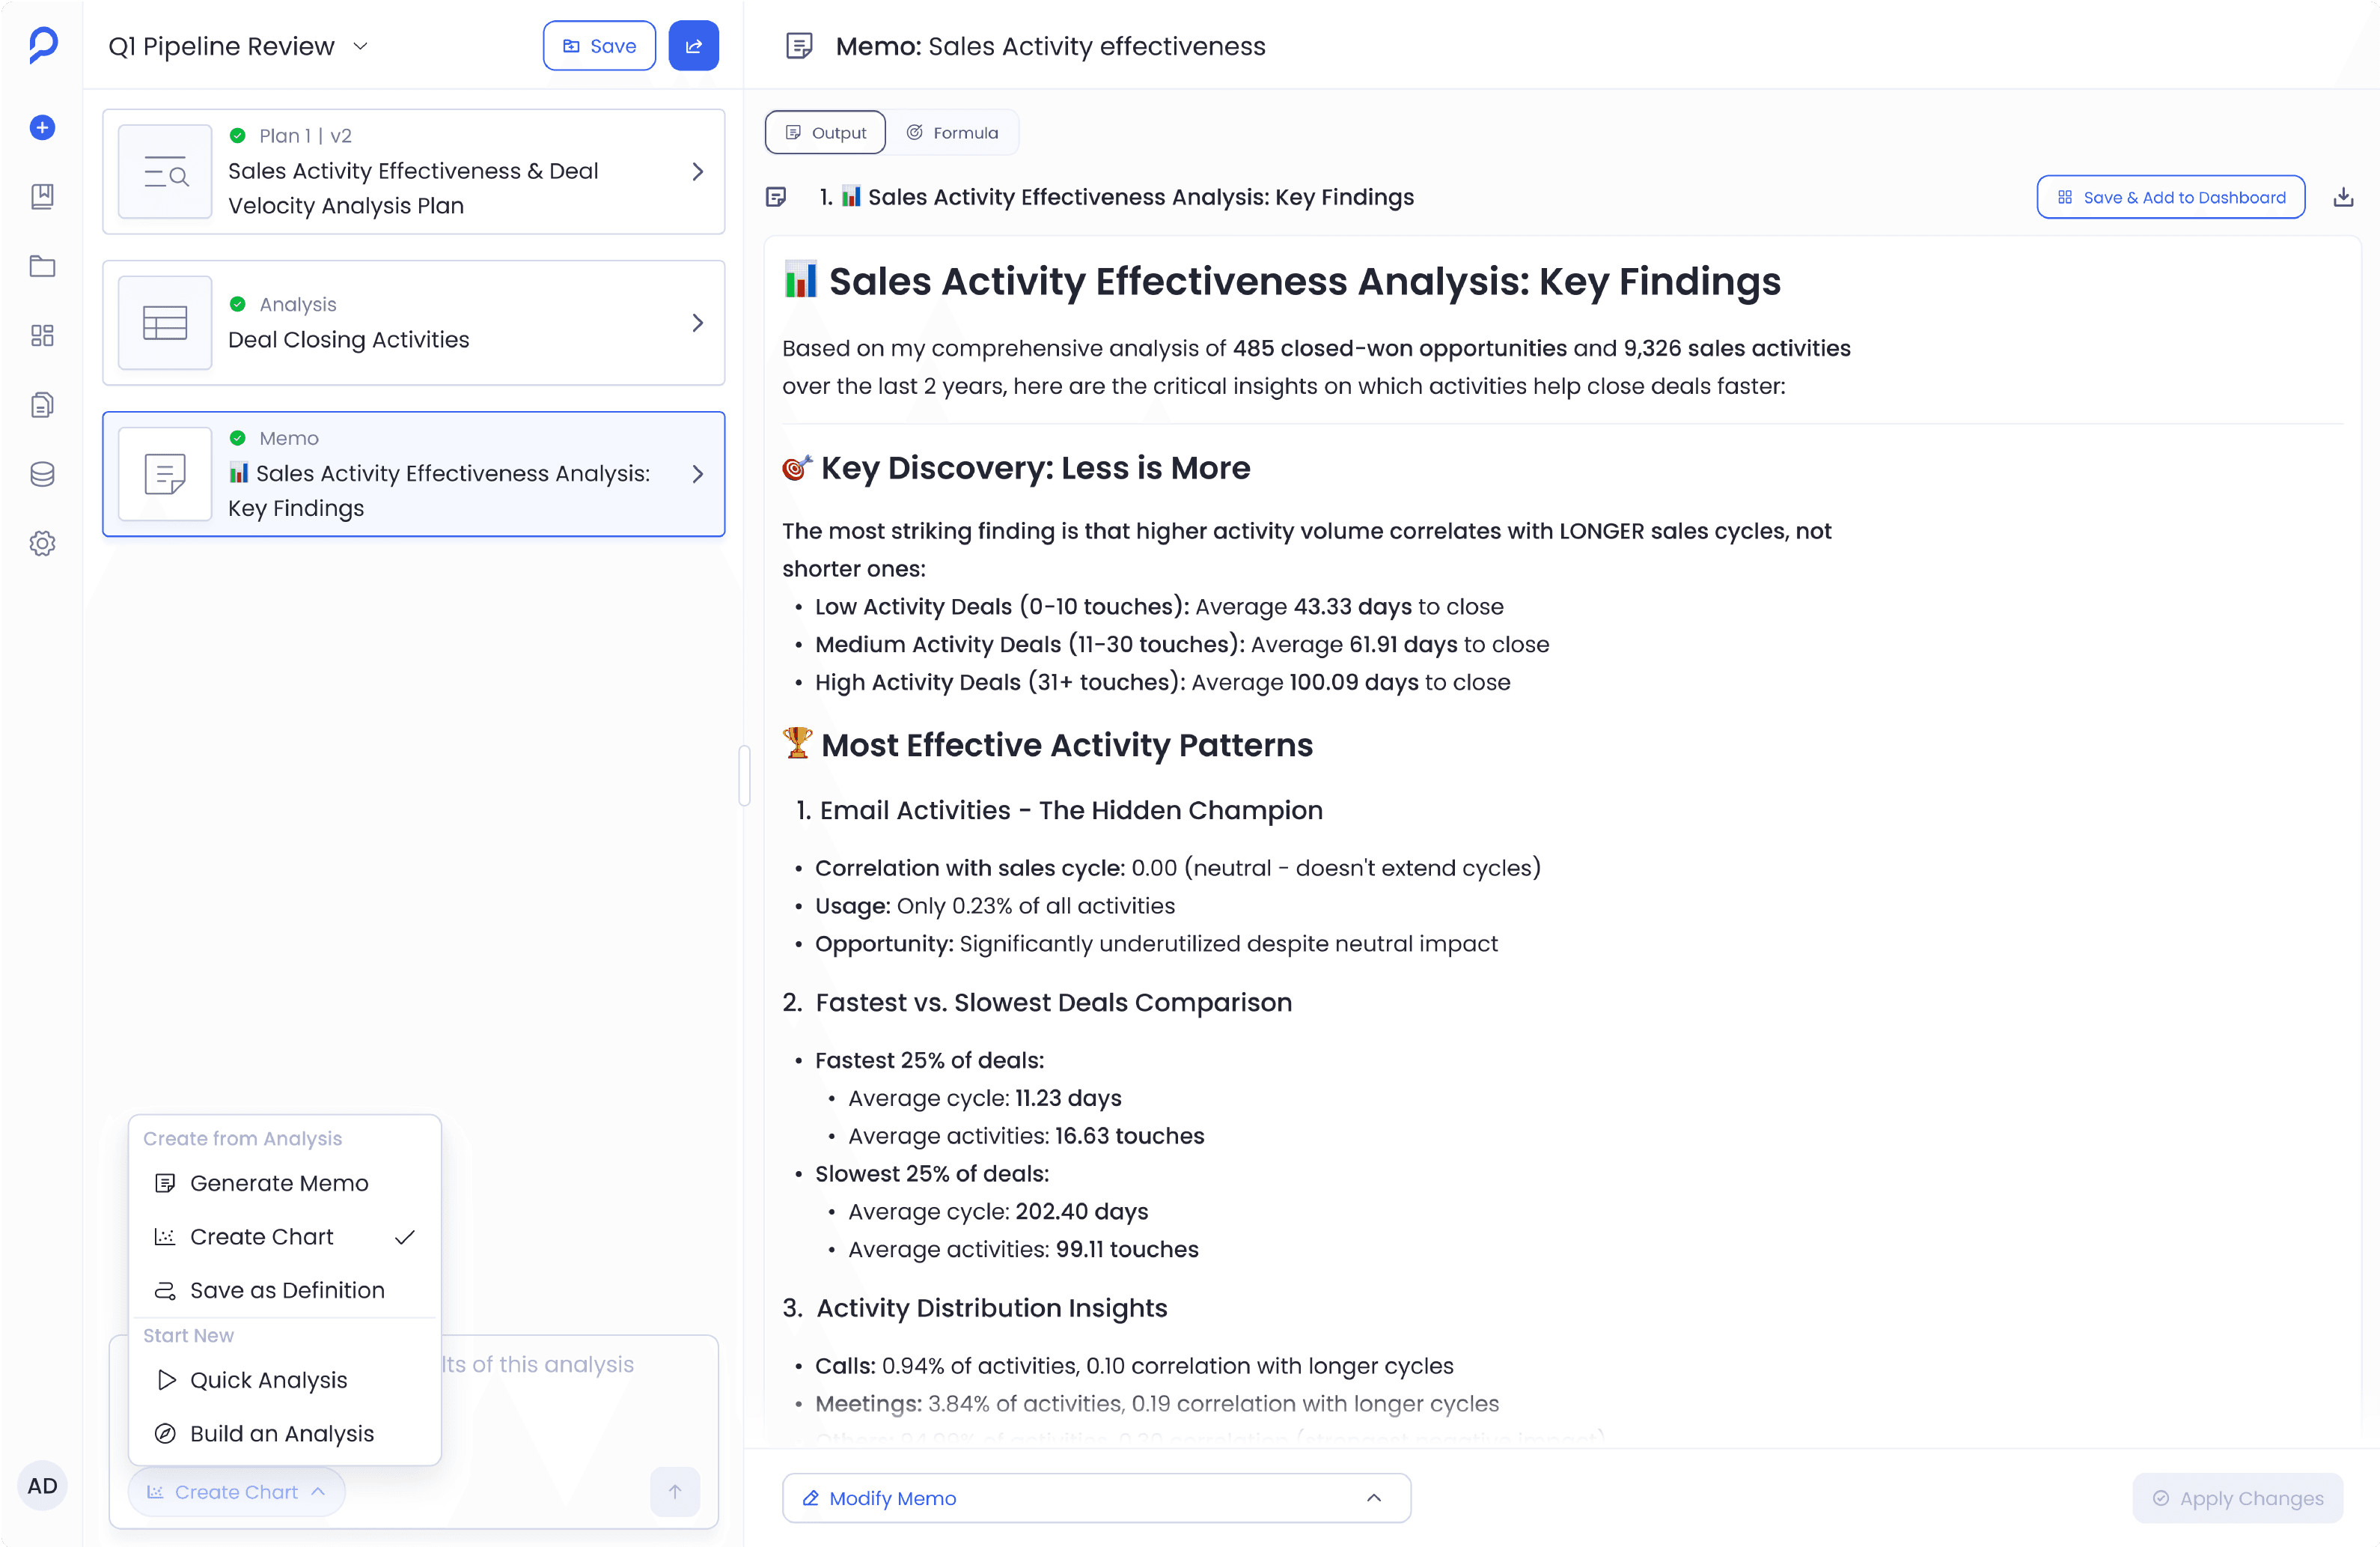Viewport: 2380px width, 1547px height.
Task: Click the blue plus new icon in sidebar
Action: (42, 127)
